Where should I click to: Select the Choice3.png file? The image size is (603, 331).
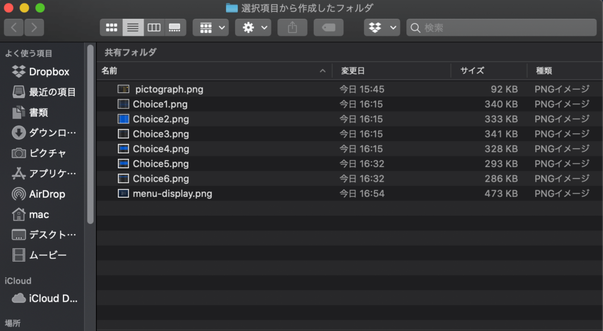click(350, 134)
